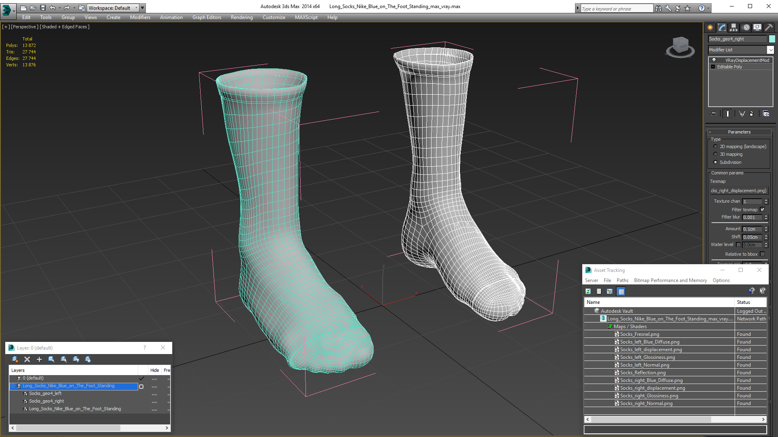The width and height of the screenshot is (778, 437).
Task: Open Configure Modifier Sets icon
Action: click(766, 114)
